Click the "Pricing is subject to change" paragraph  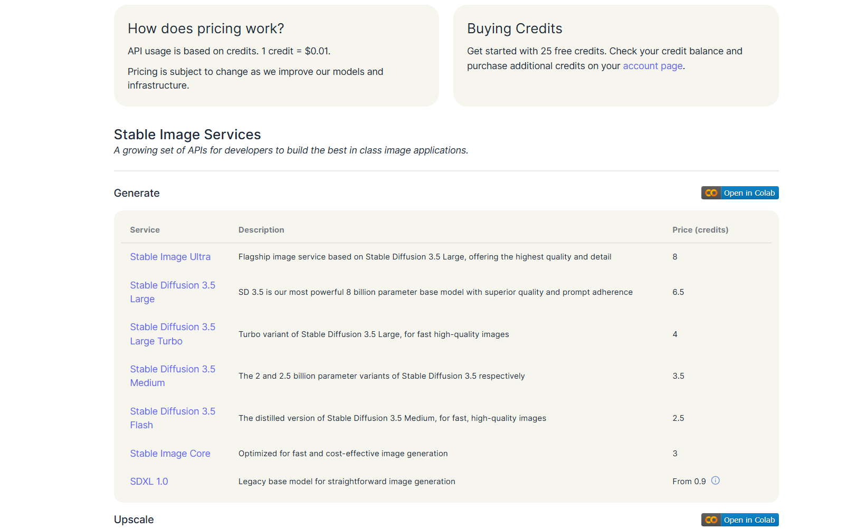255,79
